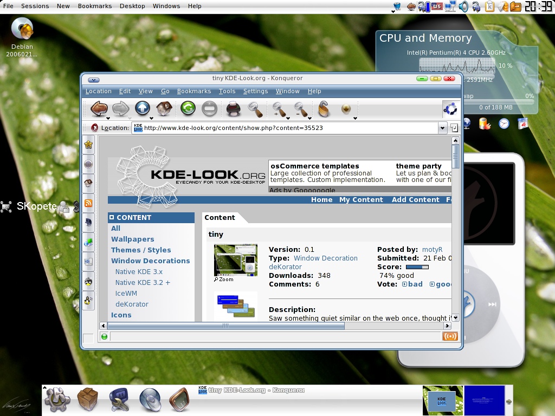The image size is (555, 416).
Task: Click the orange RSS feed icon in statusbar
Action: pyautogui.click(x=450, y=336)
